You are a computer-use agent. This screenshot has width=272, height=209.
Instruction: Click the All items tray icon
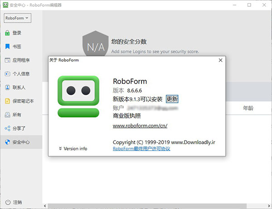[x=7, y=115]
